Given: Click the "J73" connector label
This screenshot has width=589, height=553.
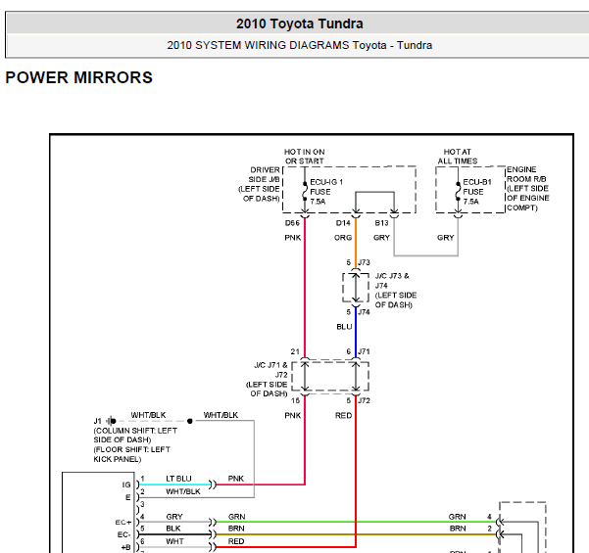Looking at the screenshot, I should pos(364,262).
